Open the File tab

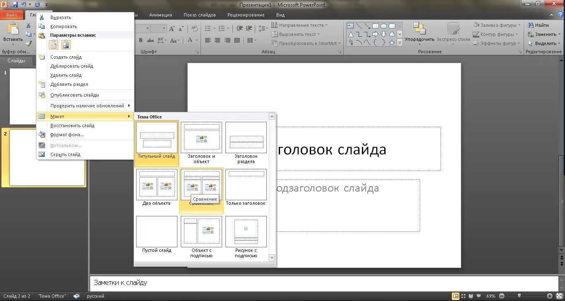[x=12, y=15]
